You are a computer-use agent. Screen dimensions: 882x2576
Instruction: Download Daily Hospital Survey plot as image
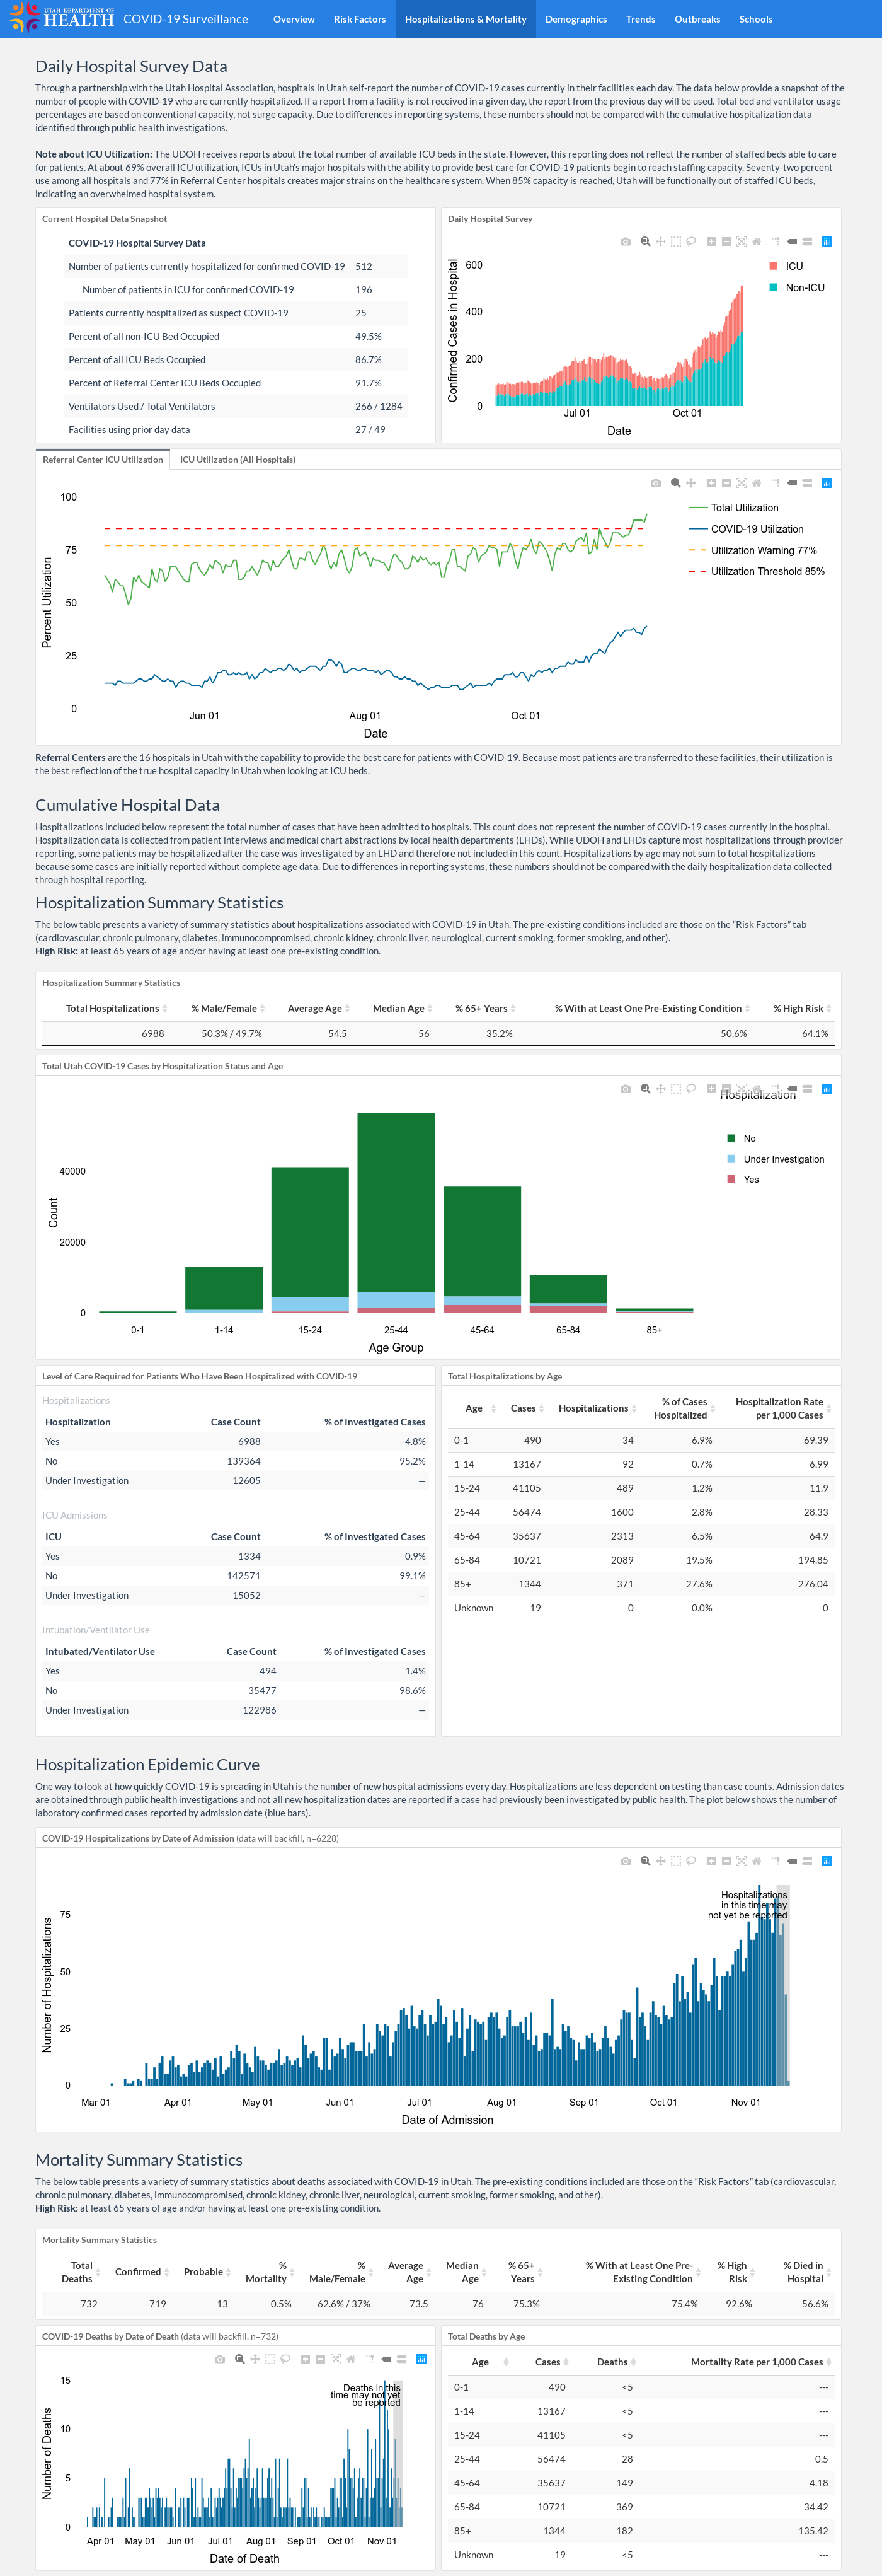(x=626, y=241)
